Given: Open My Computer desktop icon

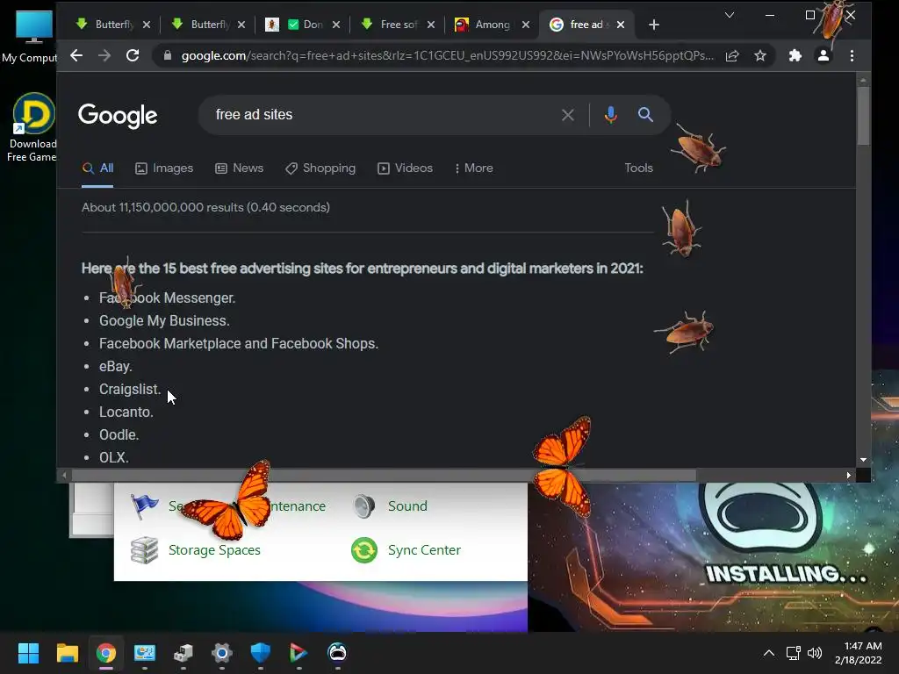Looking at the screenshot, I should coord(31,35).
